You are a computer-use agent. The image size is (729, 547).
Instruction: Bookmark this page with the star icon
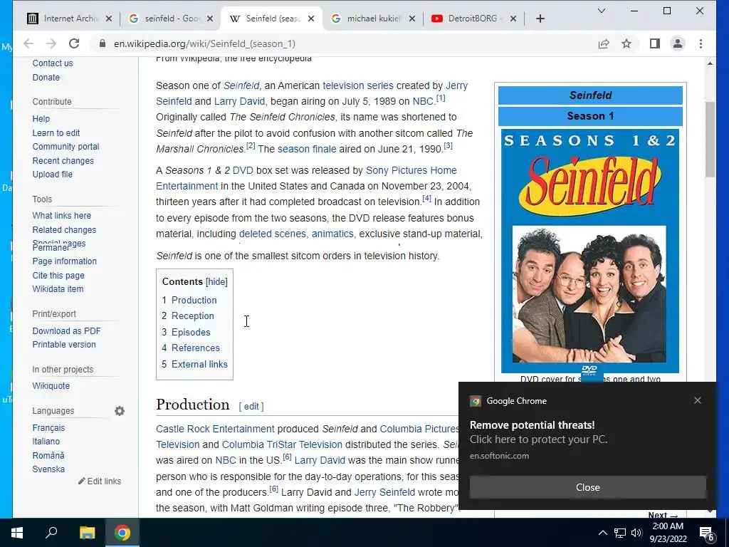click(626, 43)
